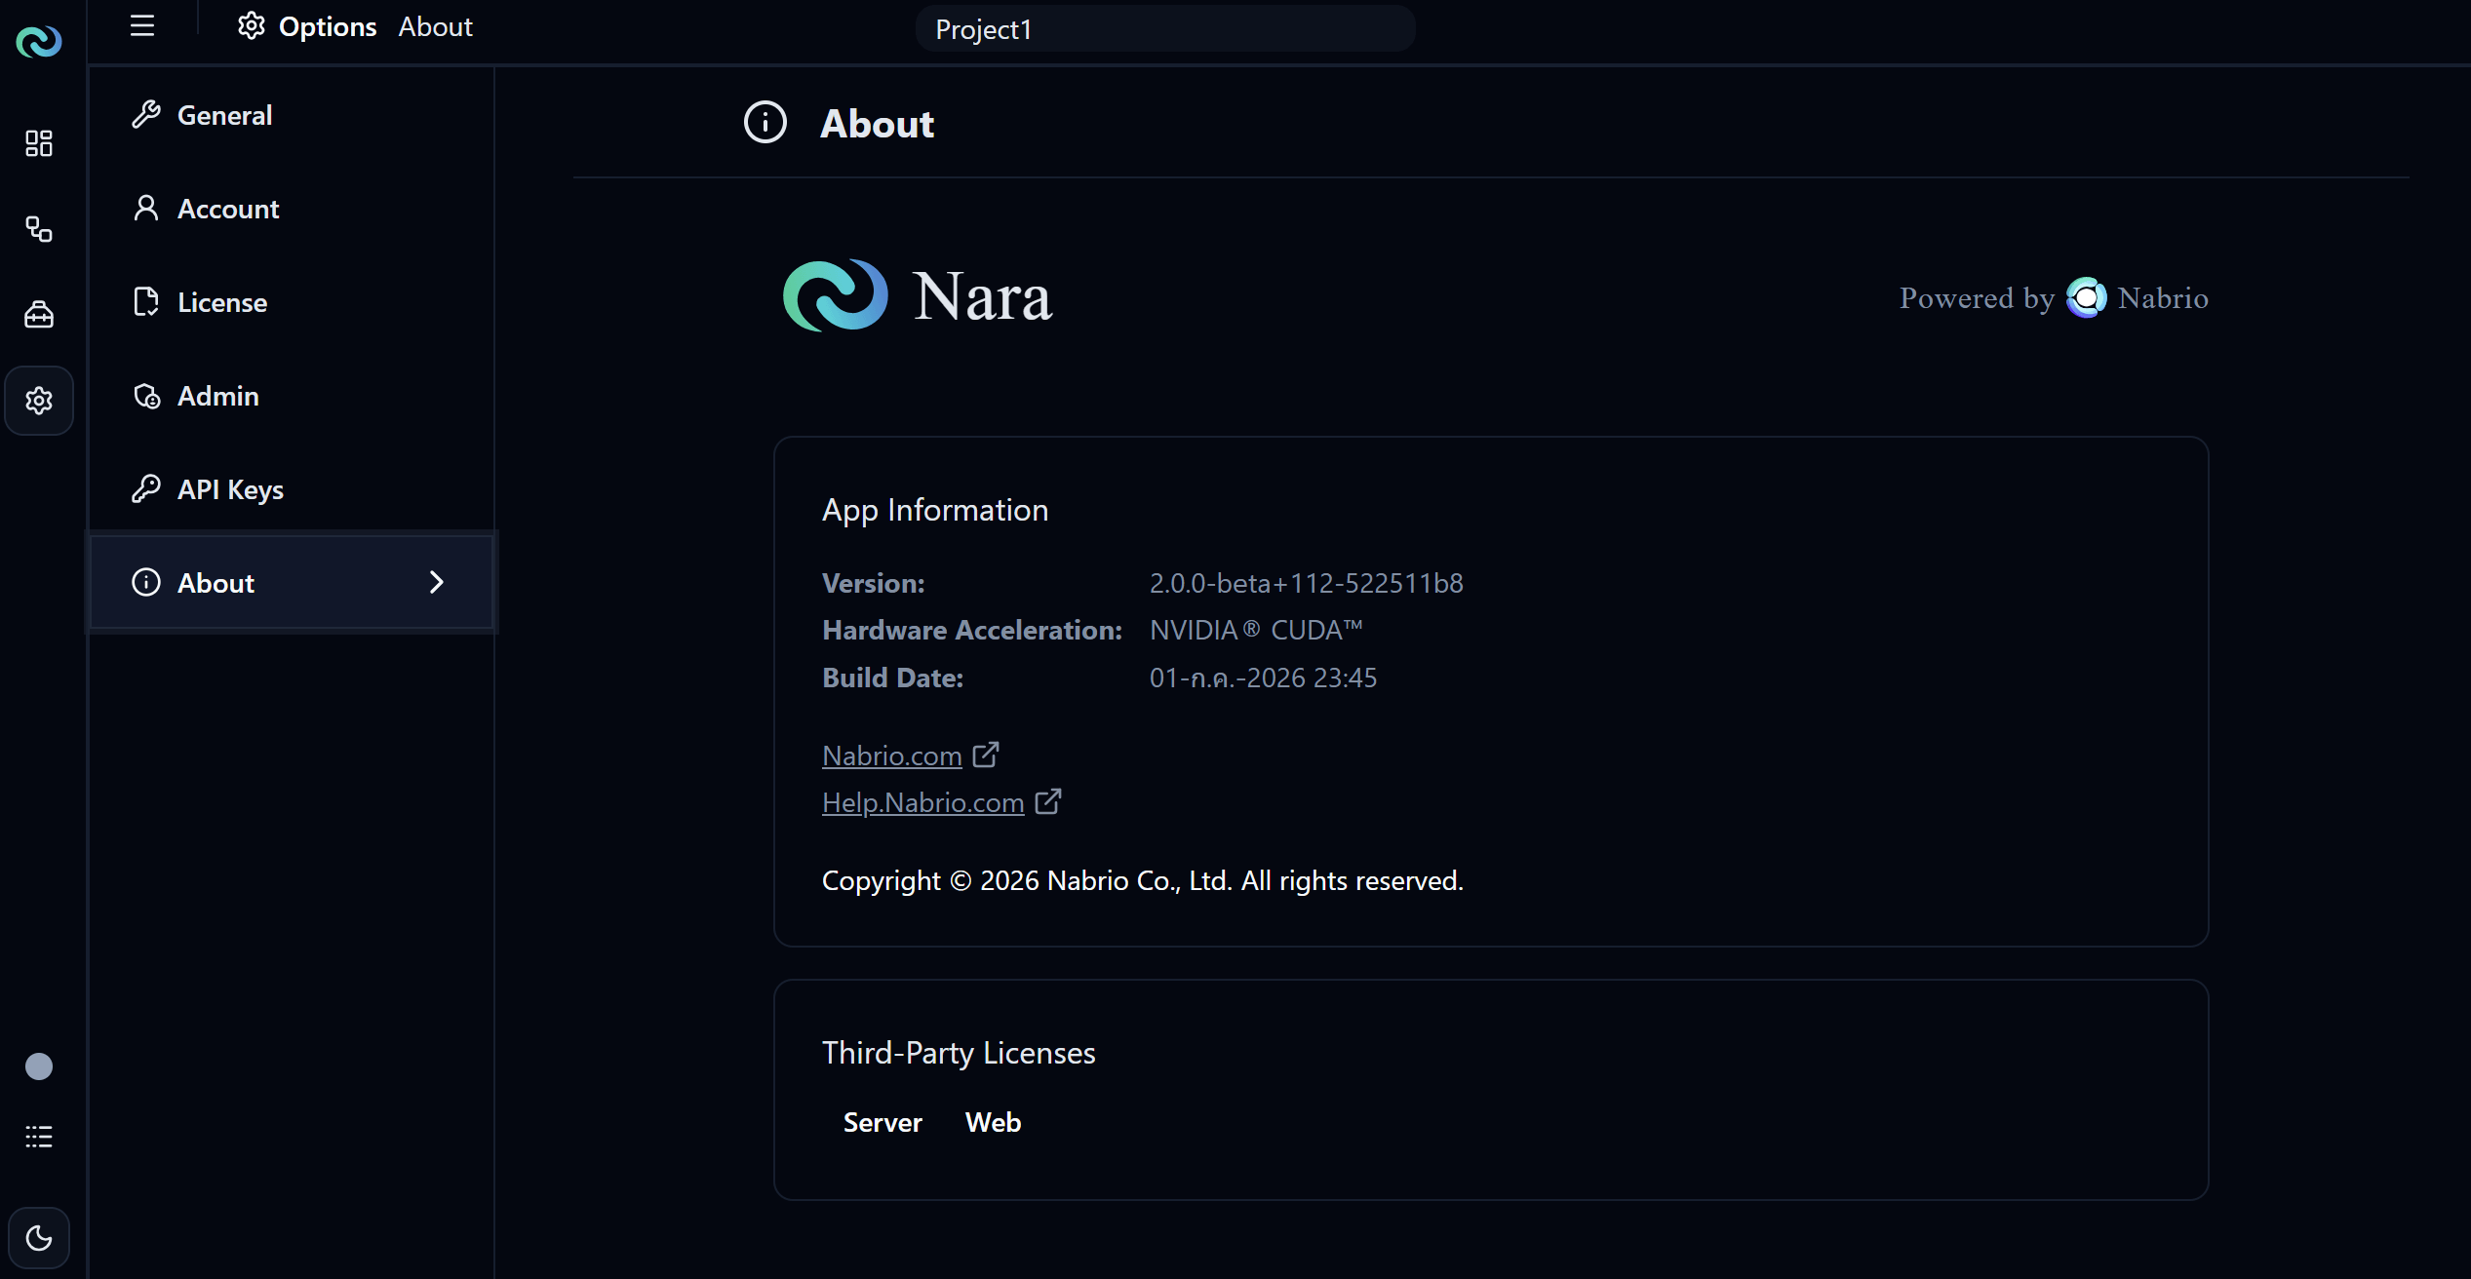Click the Build Date: label
This screenshot has height=1279, width=2471.
coord(893,678)
